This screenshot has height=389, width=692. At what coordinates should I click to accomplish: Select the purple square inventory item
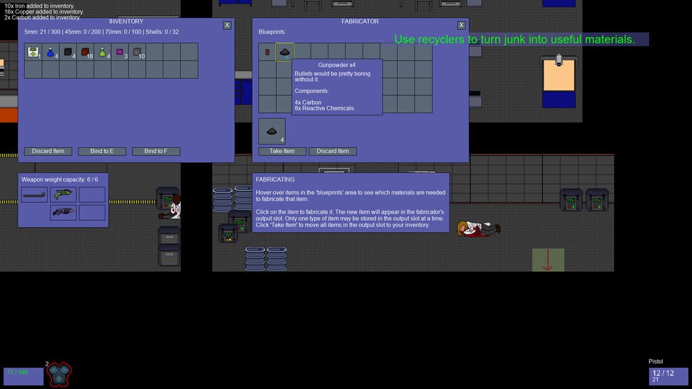tap(120, 52)
